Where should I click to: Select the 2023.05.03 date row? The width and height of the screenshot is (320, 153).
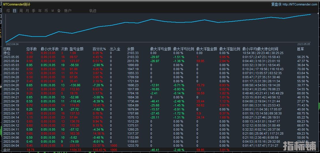[x=11, y=65]
